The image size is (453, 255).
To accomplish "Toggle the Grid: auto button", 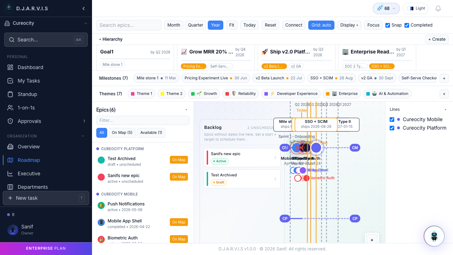I will [321, 25].
